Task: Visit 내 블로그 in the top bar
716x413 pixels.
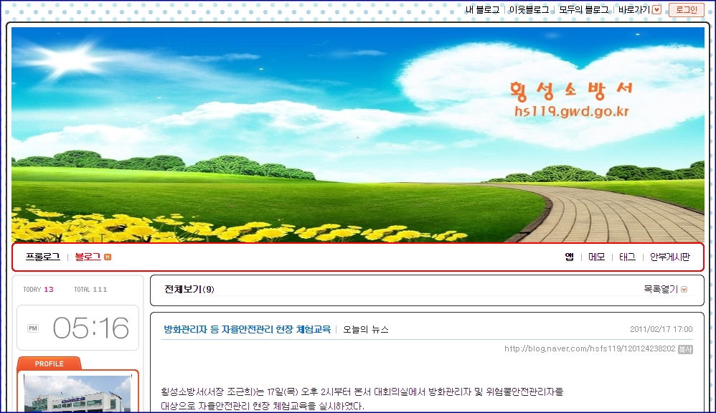Action: 484,10
